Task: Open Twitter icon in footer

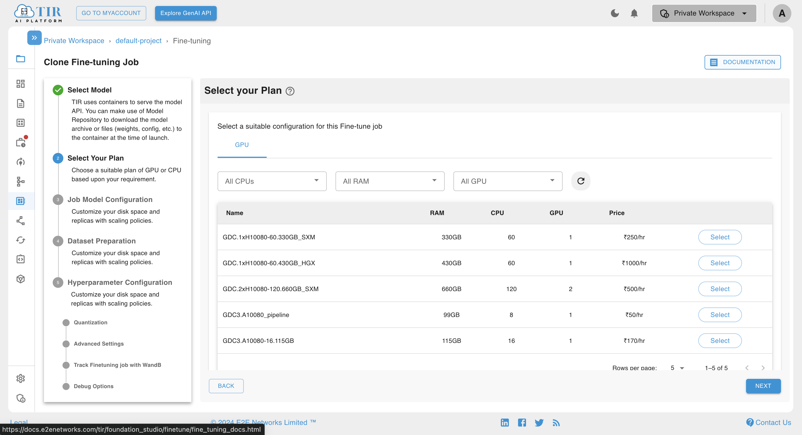Action: [x=539, y=422]
